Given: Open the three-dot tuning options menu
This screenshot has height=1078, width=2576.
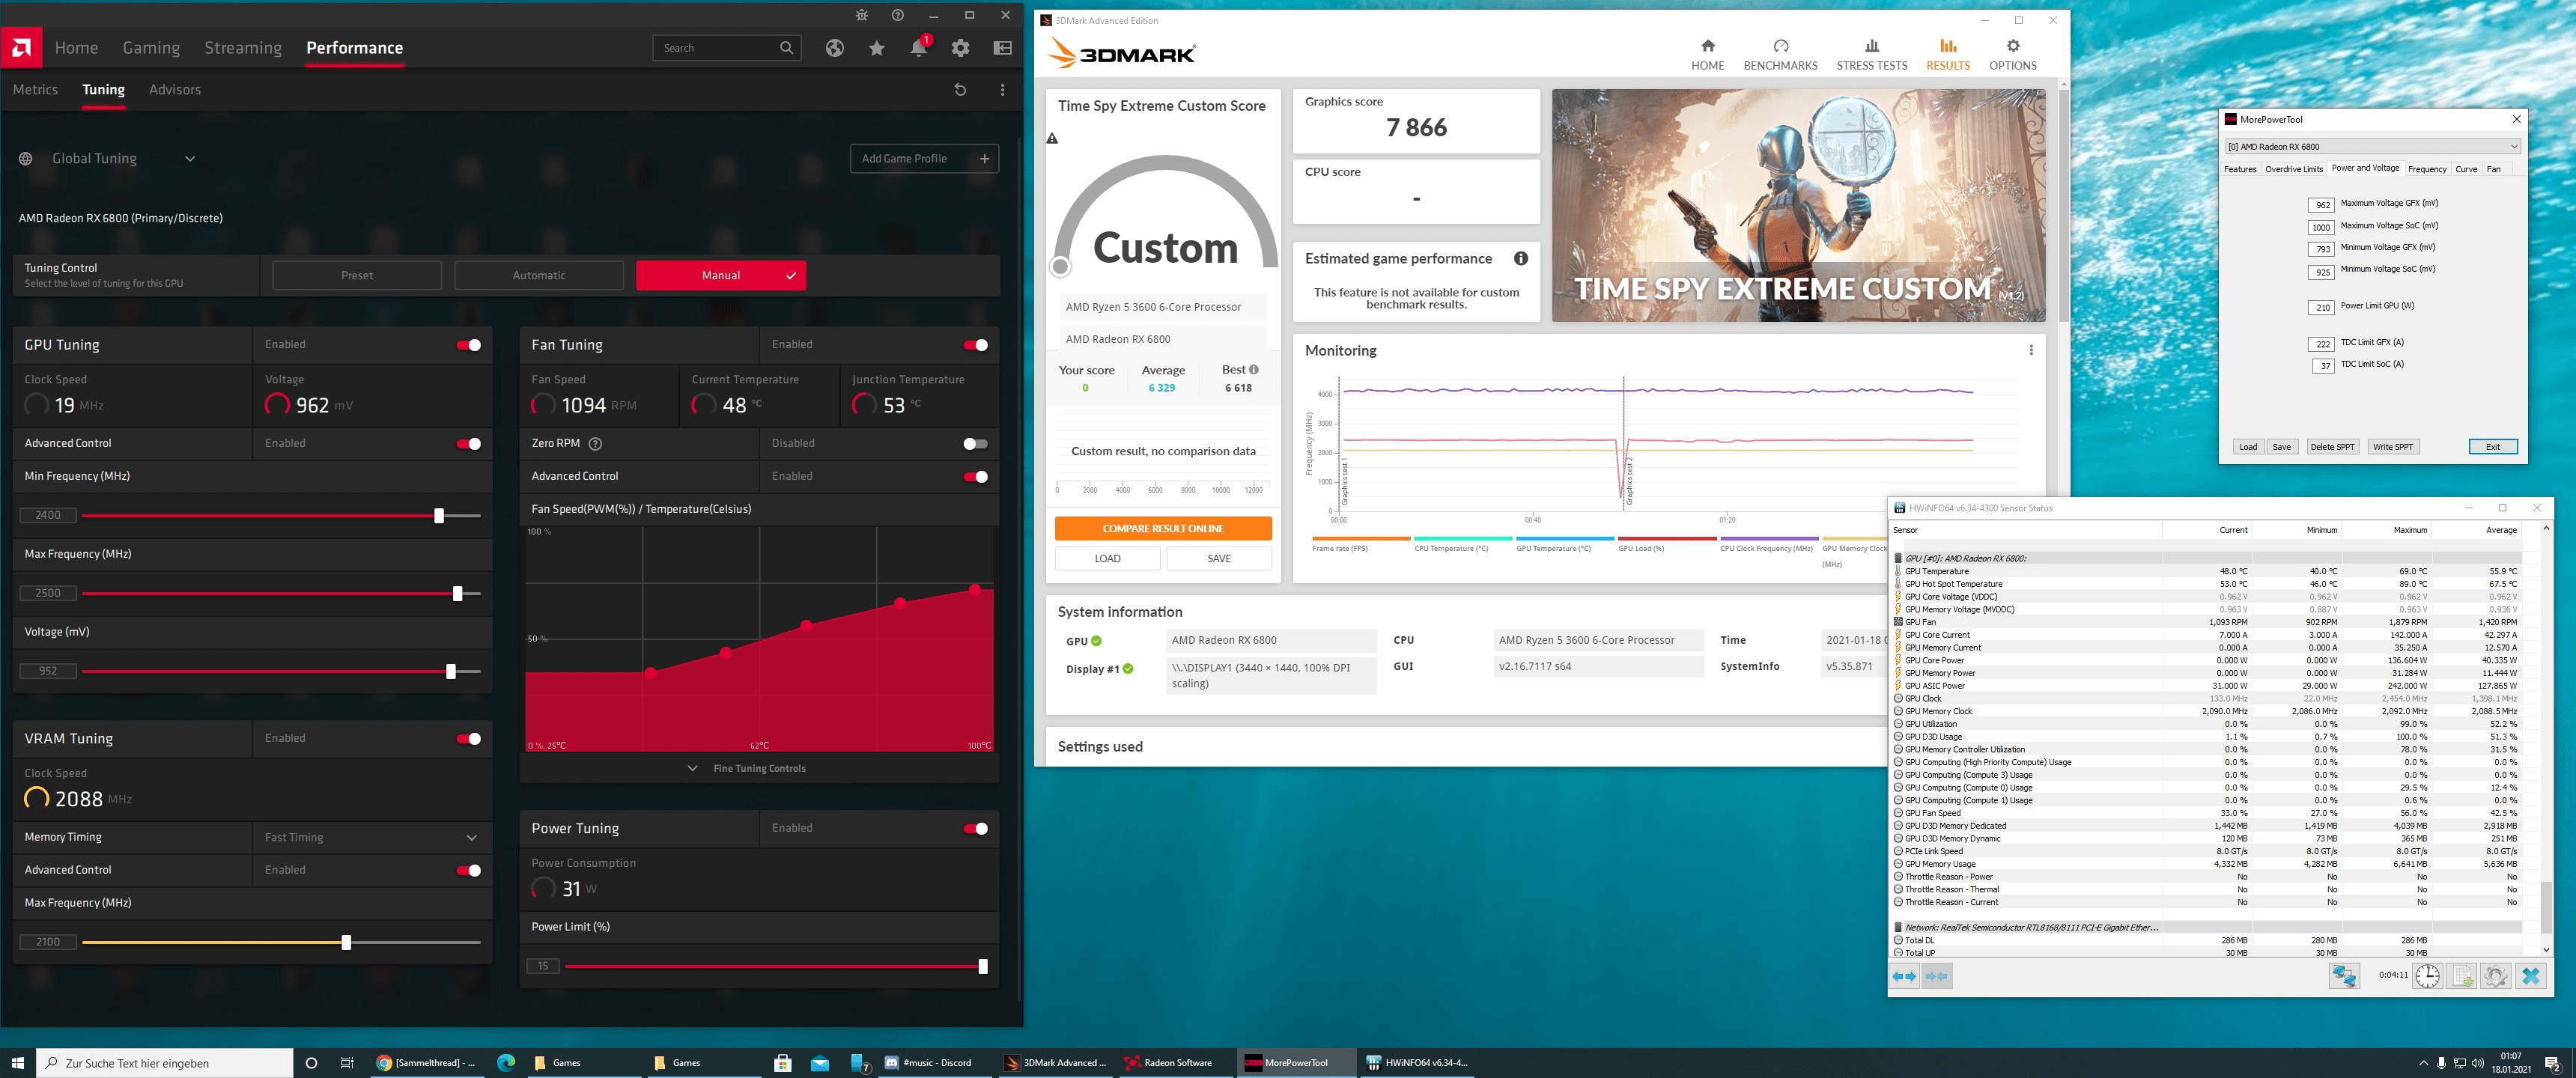Looking at the screenshot, I should coord(1002,90).
